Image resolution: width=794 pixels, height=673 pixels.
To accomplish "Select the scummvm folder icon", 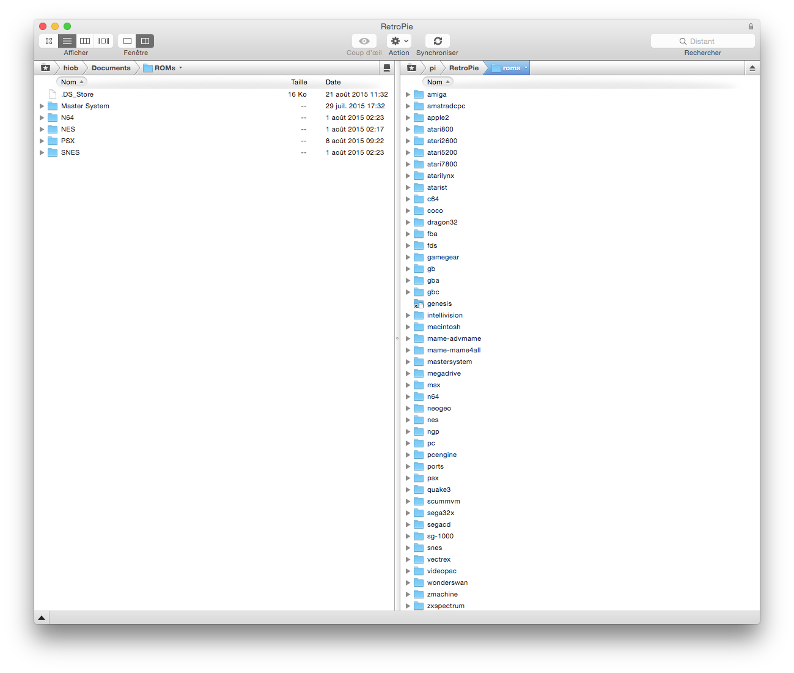I will (x=419, y=501).
